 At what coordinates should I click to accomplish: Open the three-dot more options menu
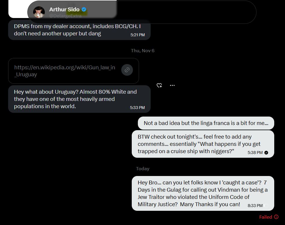click(x=172, y=86)
